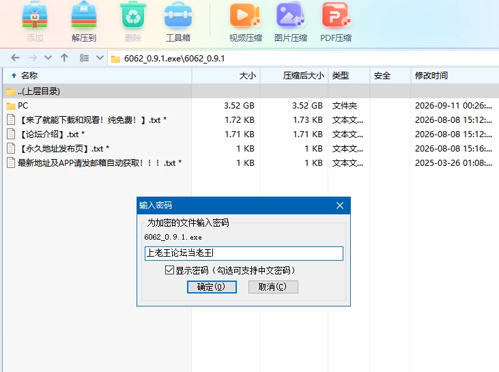Click the PC folder icon
The width and height of the screenshot is (499, 372).
pos(11,106)
